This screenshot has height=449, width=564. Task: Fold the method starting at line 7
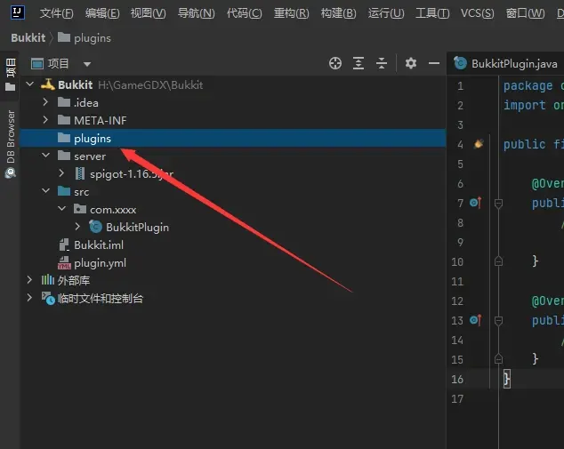498,204
